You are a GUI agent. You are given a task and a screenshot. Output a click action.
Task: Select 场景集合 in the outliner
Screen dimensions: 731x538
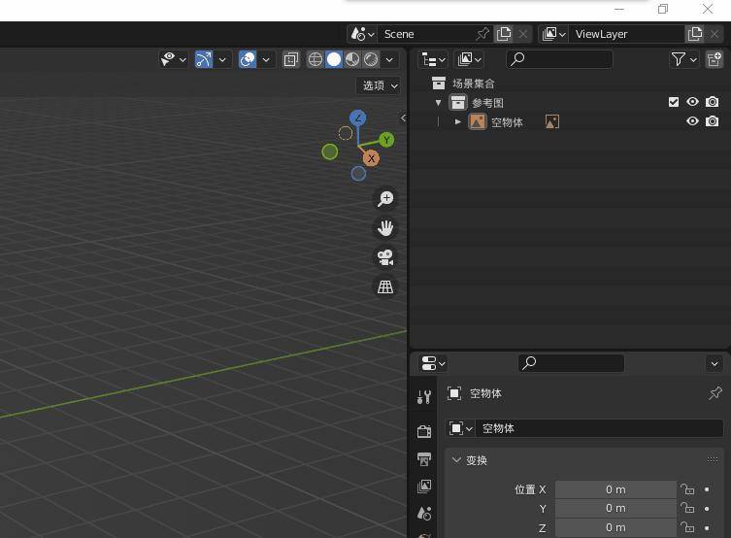tap(473, 84)
